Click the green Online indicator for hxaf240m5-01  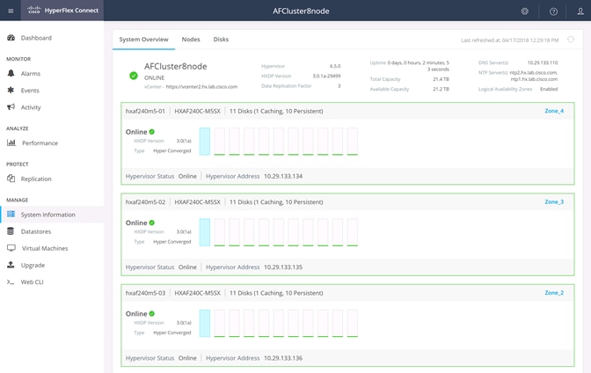[x=152, y=132]
